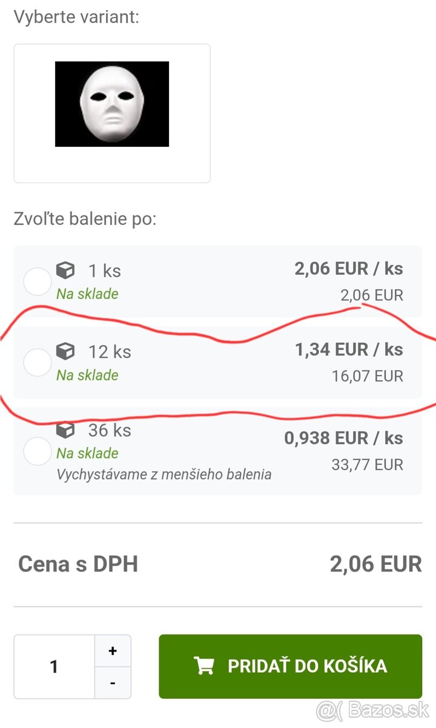Choose the 12 ks package radio button
This screenshot has height=728, width=436.
[x=37, y=362]
